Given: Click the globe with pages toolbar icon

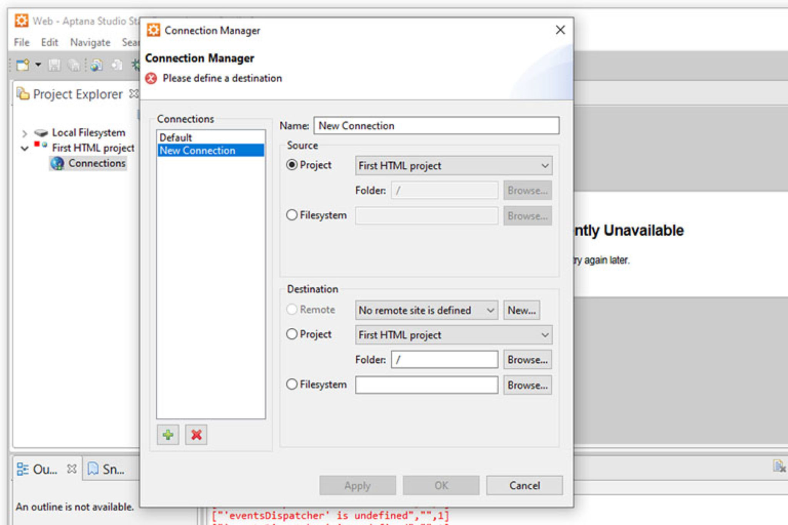Looking at the screenshot, I should tap(96, 65).
